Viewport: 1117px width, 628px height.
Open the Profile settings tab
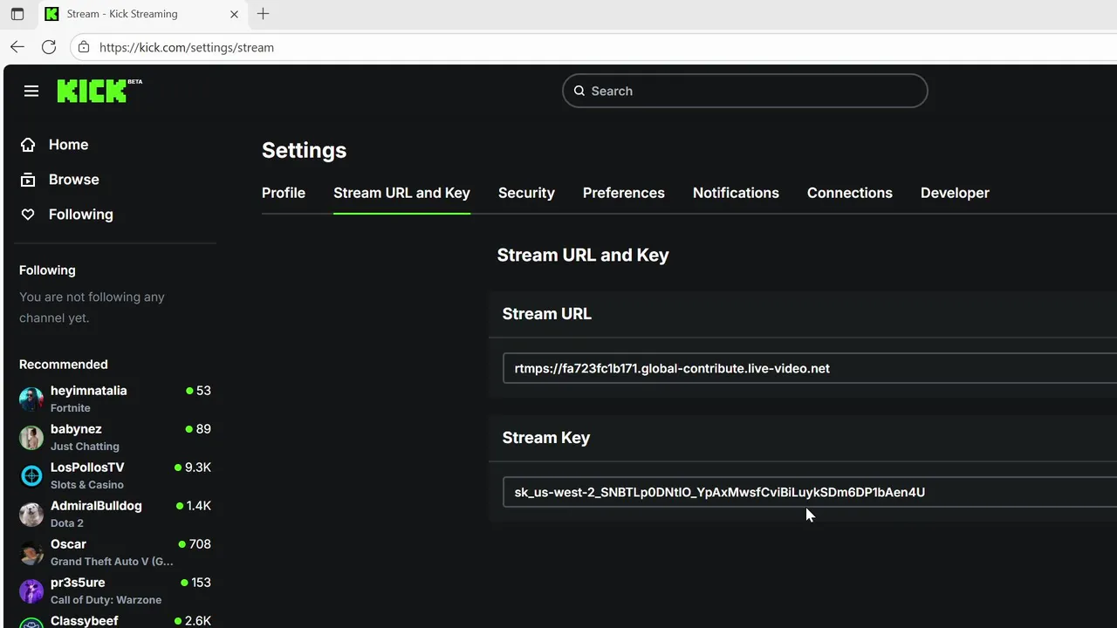click(x=284, y=193)
